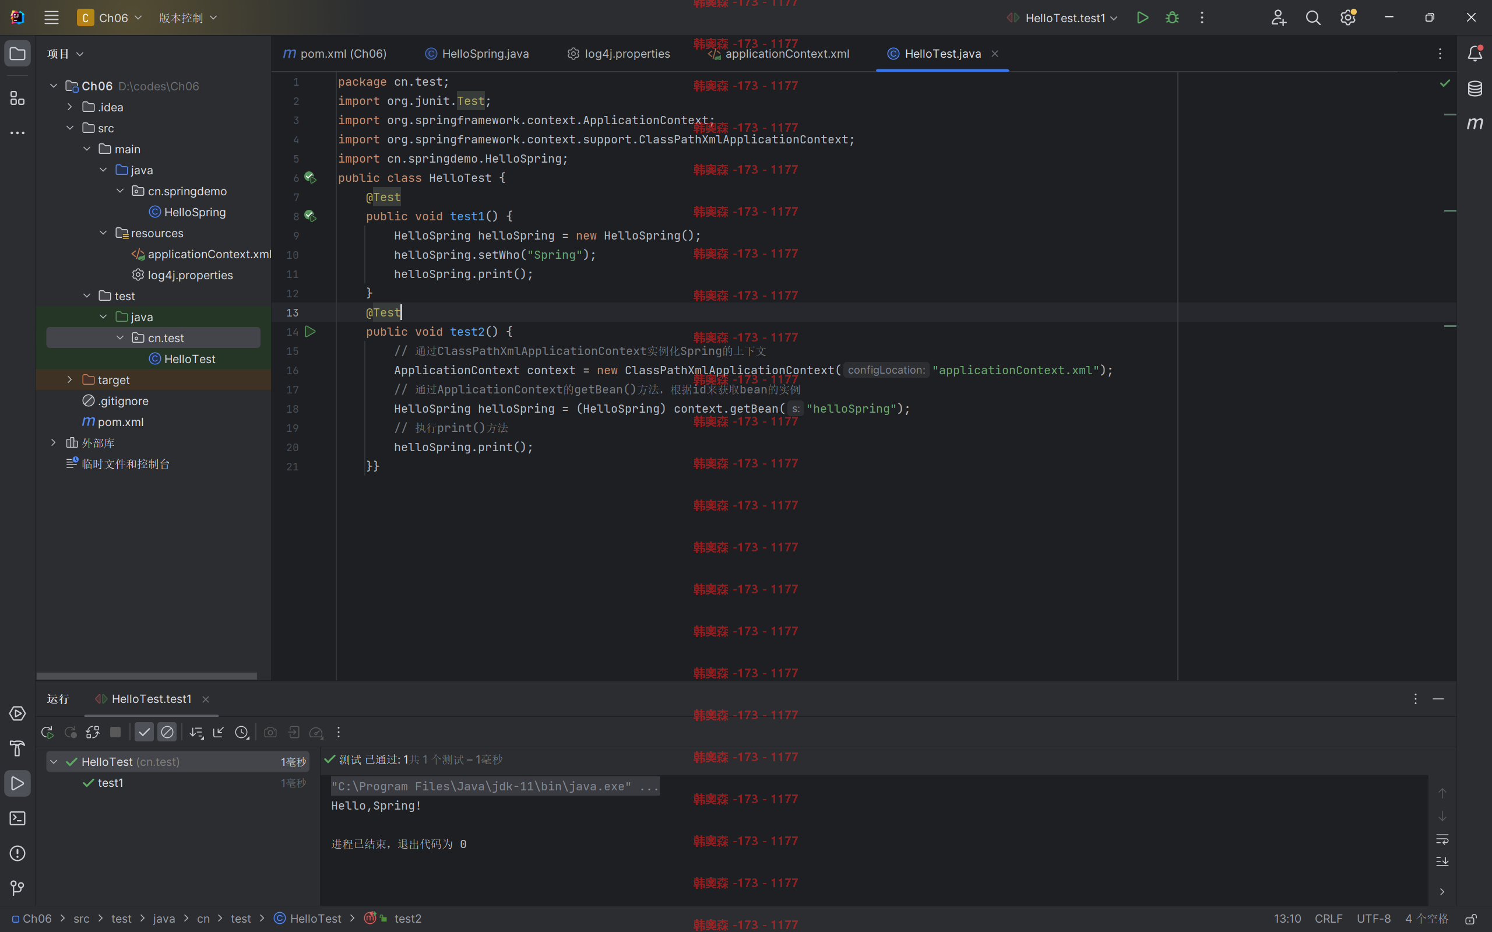Image resolution: width=1492 pixels, height=932 pixels.
Task: Open the Structure tool window icon
Action: coord(17,98)
